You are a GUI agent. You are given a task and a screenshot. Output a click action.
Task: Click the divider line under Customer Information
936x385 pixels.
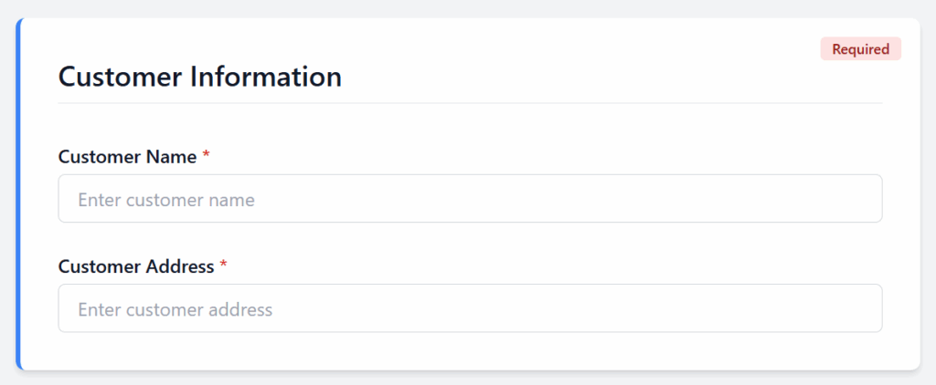pos(470,103)
